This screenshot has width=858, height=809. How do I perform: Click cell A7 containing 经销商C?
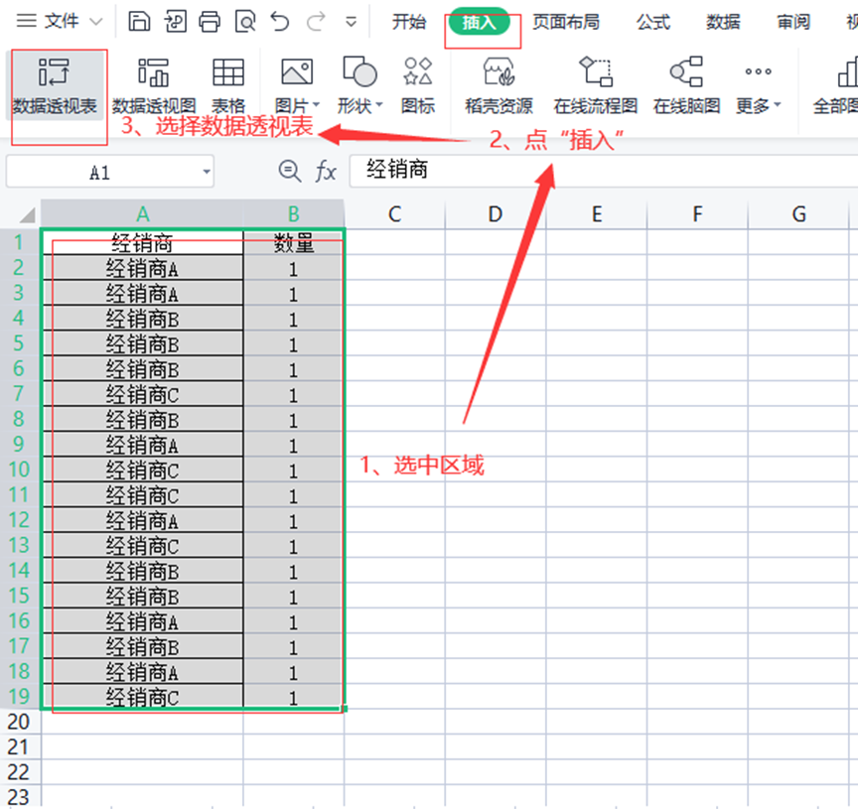point(142,394)
